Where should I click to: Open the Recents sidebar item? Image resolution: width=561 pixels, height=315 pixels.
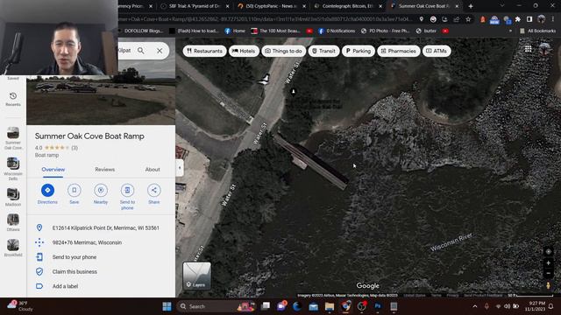click(x=13, y=99)
